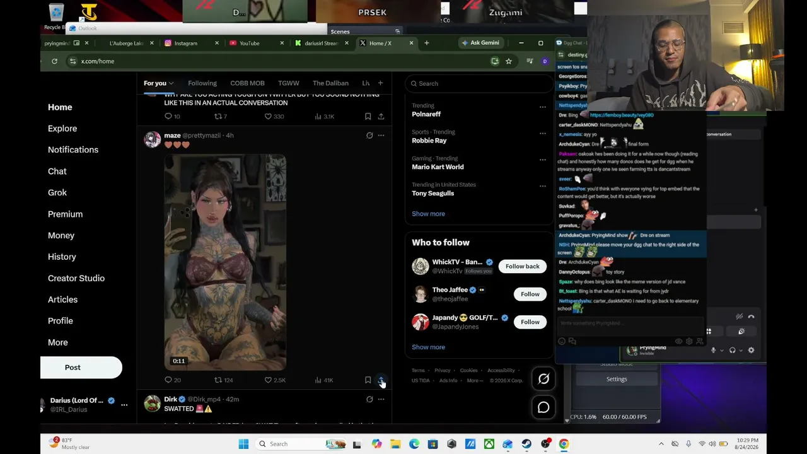The height and width of the screenshot is (454, 807).
Task: Share the maze post
Action: [x=381, y=380]
